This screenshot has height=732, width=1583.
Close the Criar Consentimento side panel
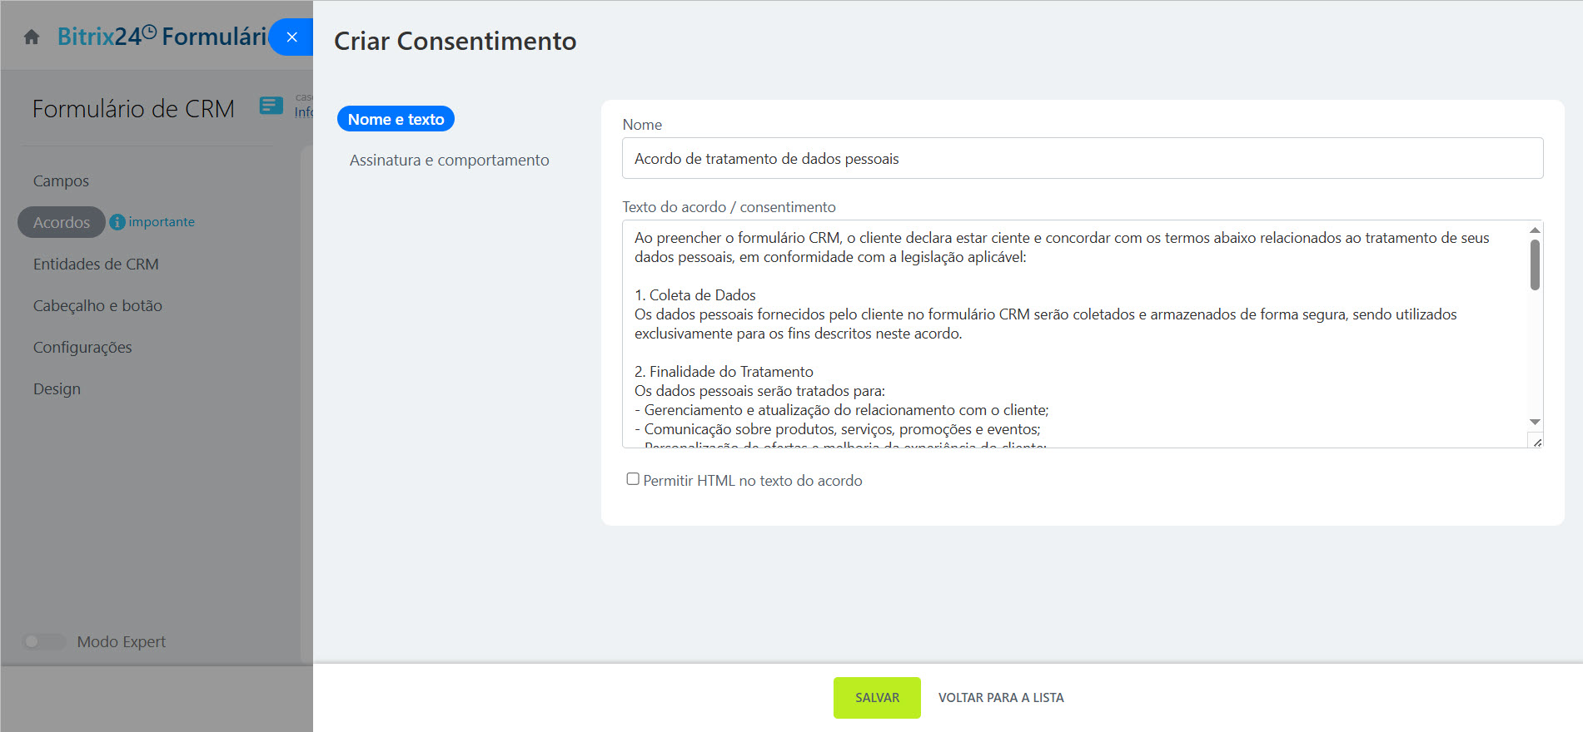(291, 37)
